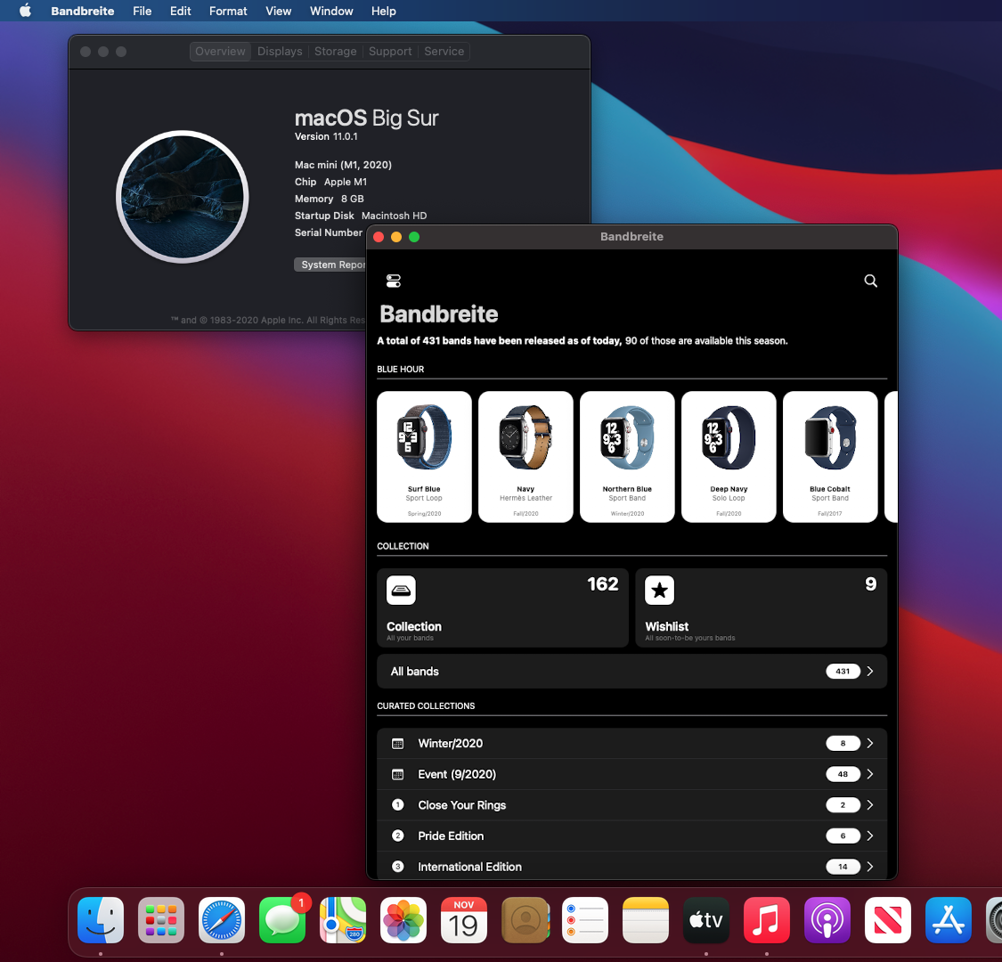Switch to Displays tab in About This Mac
The image size is (1002, 962).
point(280,51)
